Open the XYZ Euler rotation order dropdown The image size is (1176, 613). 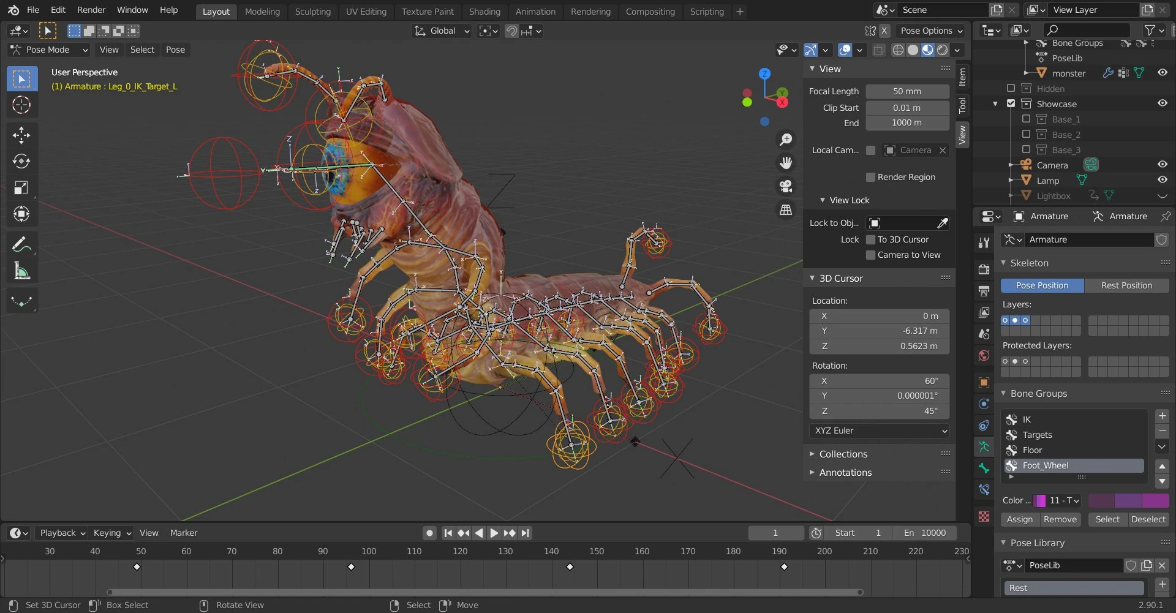tap(879, 431)
